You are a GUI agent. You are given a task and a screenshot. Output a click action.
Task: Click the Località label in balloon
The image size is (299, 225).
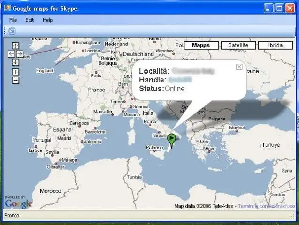click(x=154, y=71)
